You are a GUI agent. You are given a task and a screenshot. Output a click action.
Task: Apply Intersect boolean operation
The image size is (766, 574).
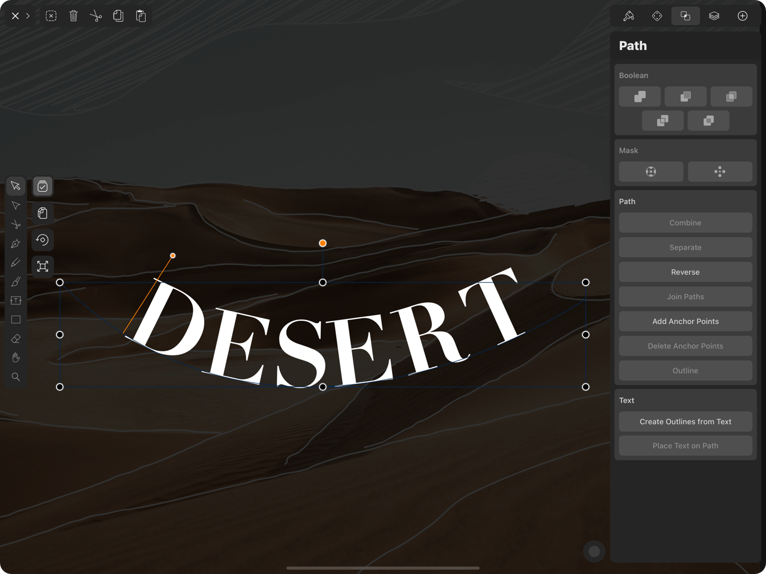[731, 96]
